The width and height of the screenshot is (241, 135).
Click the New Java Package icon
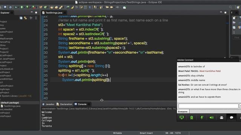(41, 7)
